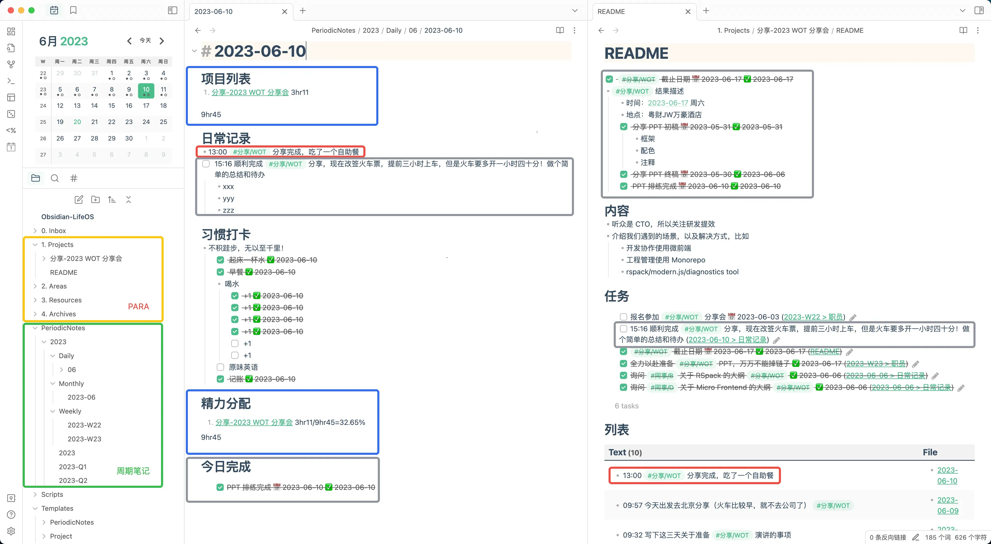991x544 pixels.
Task: Change sort order in file explorer
Action: tap(111, 200)
